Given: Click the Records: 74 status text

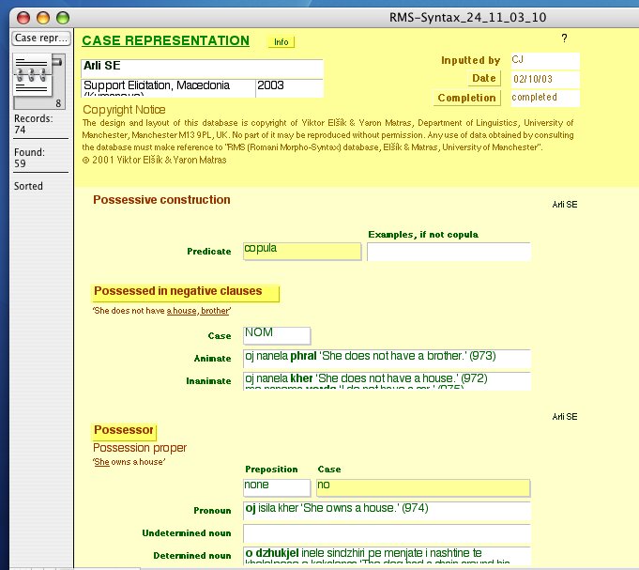Looking at the screenshot, I should click(x=34, y=124).
